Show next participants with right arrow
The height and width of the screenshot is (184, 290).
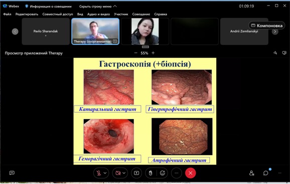[275, 31]
